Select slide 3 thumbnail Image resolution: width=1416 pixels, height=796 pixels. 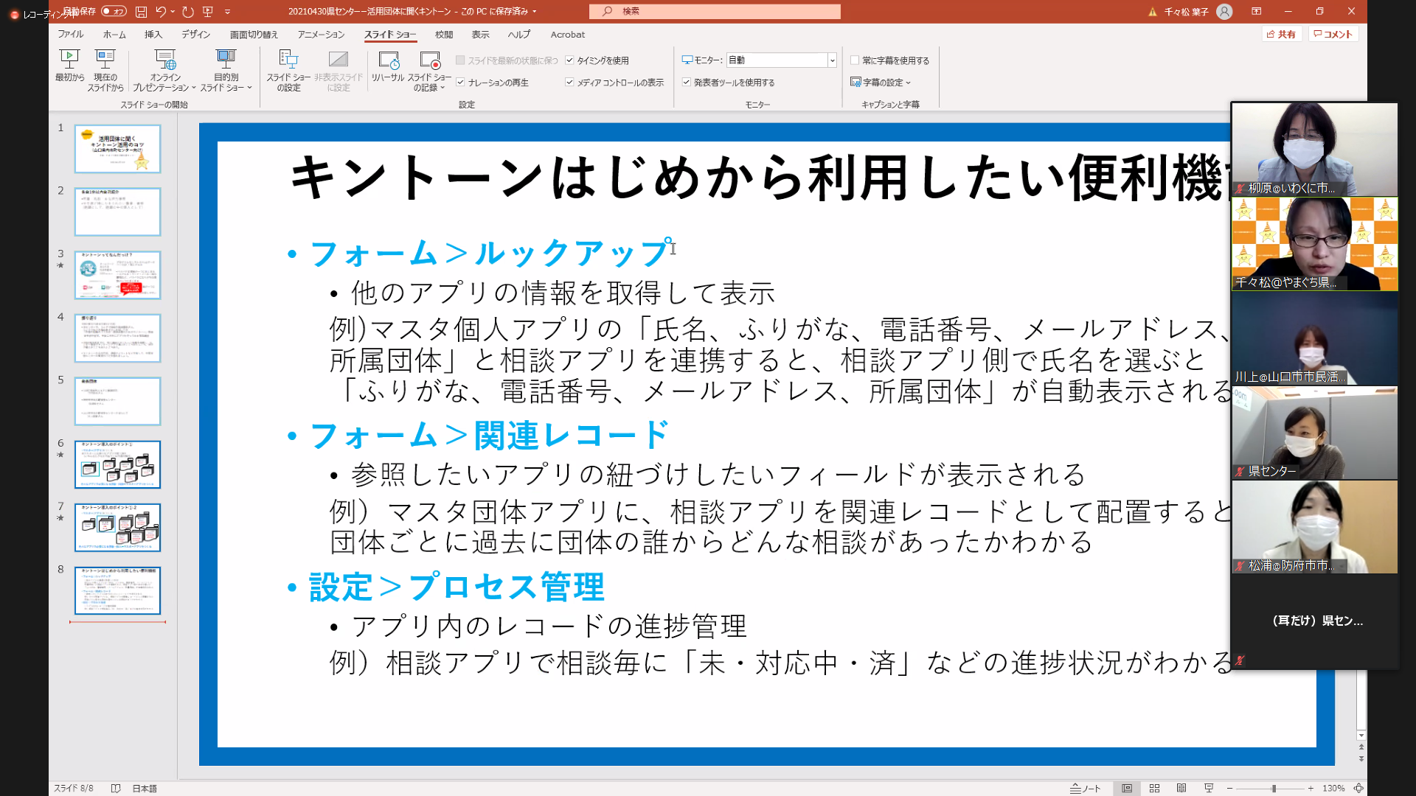click(117, 275)
